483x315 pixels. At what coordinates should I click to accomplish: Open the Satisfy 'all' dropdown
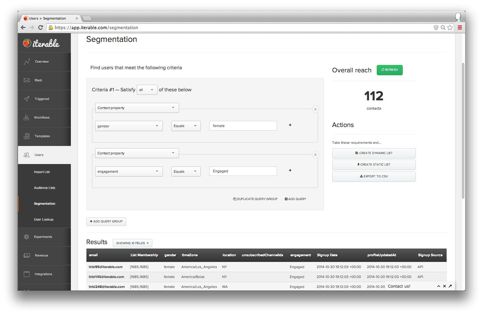click(147, 90)
